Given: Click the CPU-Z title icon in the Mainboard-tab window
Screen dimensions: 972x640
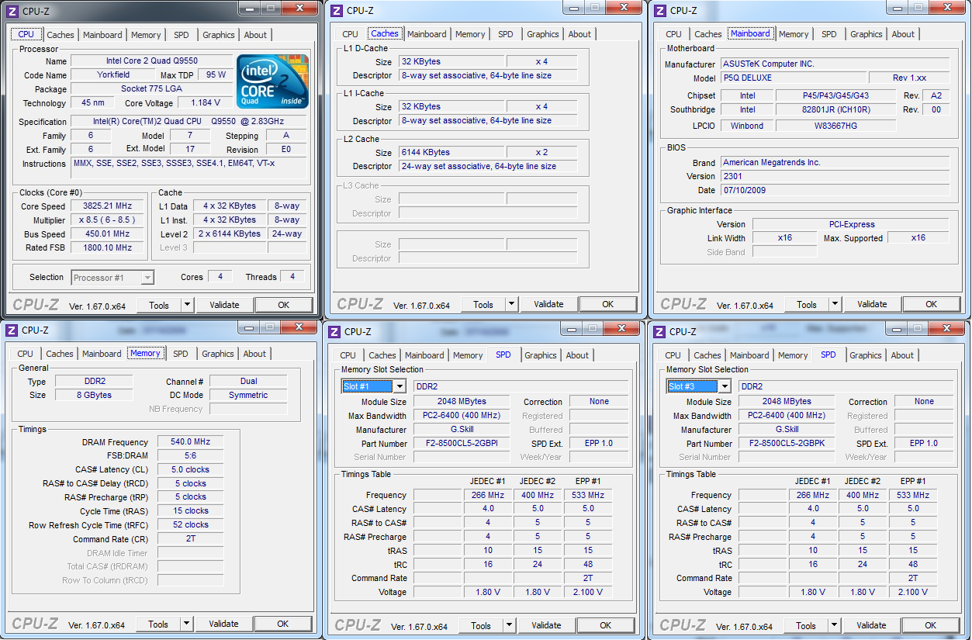Looking at the screenshot, I should point(659,10).
